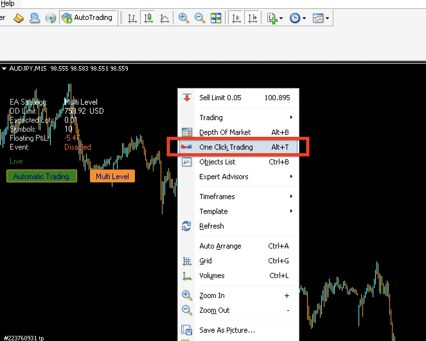Image resolution: width=426 pixels, height=341 pixels.
Task: Click the toolbar zoom out magnifier
Action: pos(200,18)
